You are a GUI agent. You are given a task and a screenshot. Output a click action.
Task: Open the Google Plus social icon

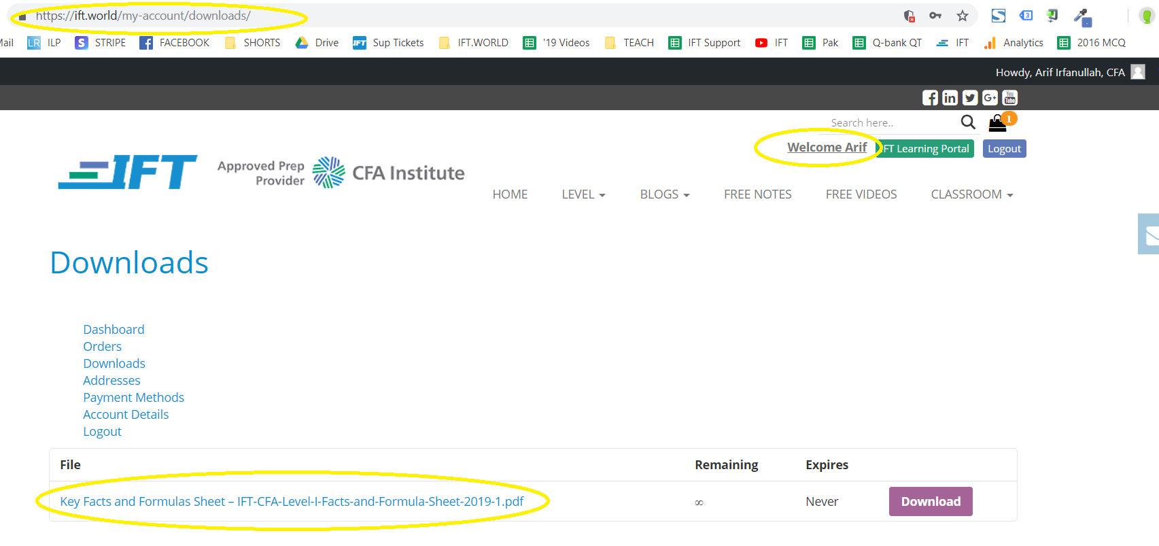990,98
